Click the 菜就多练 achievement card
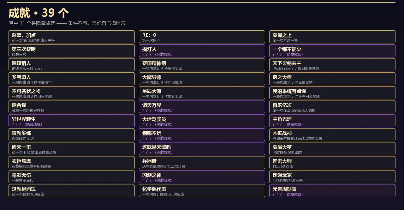The image size is (404, 210). (72, 135)
